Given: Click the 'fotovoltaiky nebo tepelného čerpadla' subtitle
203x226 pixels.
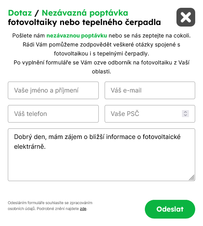Looking at the screenshot, I should [84, 22].
